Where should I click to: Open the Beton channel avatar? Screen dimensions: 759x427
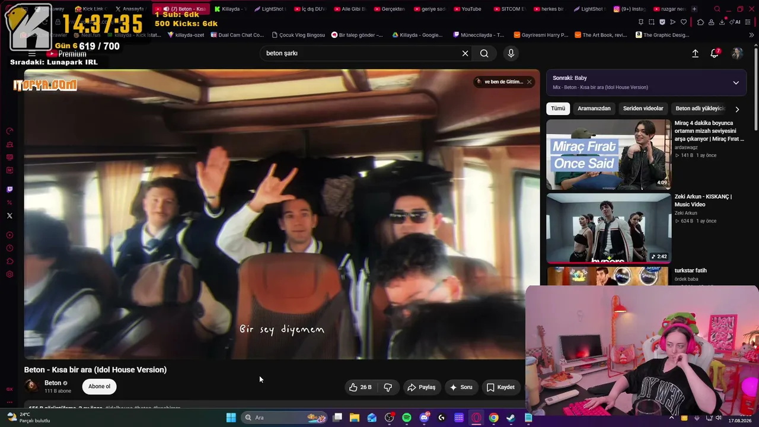coord(32,387)
